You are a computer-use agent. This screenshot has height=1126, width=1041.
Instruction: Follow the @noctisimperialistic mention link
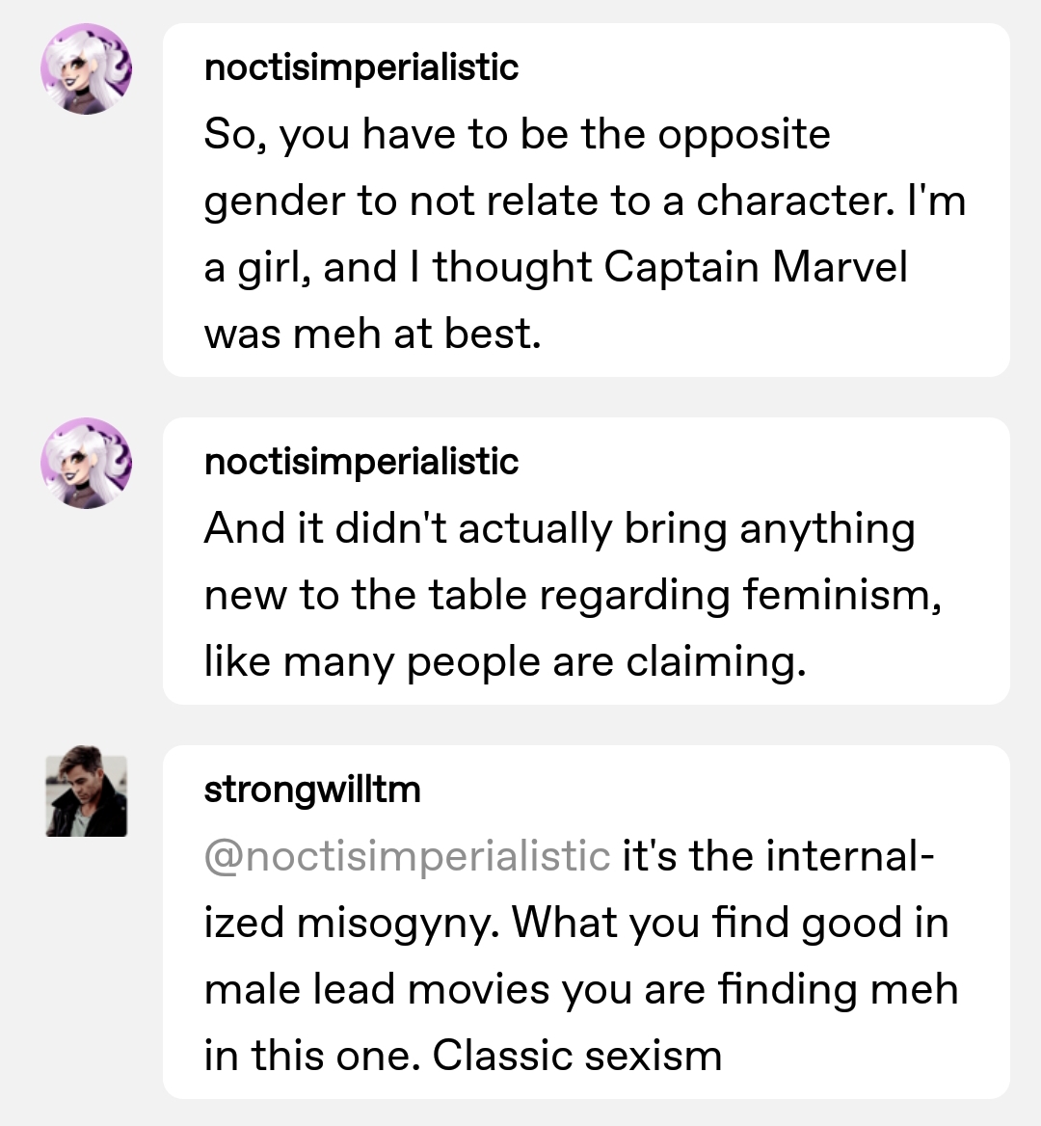coord(407,856)
